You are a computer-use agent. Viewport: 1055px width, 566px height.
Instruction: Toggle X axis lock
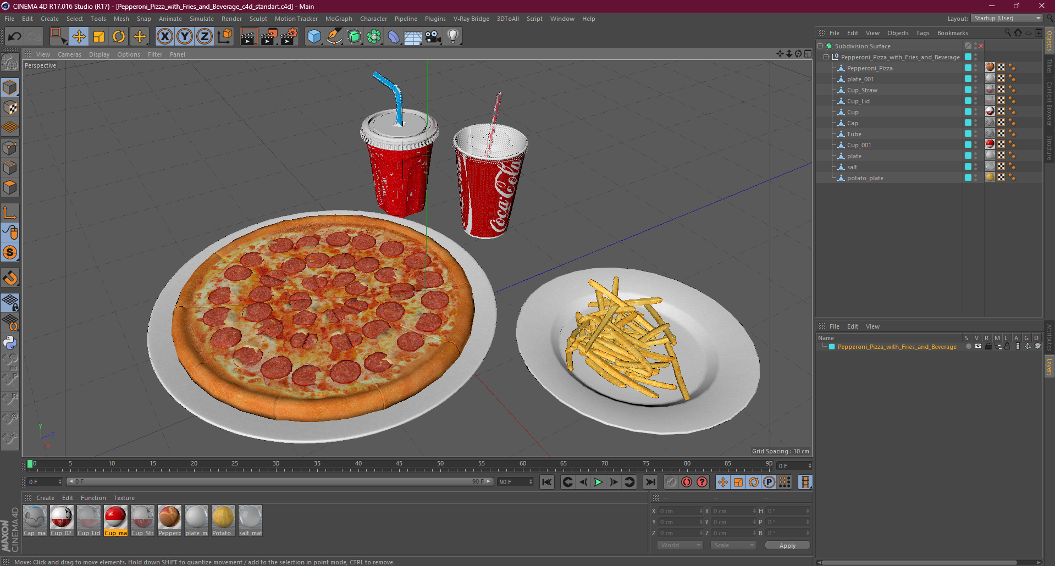[164, 36]
